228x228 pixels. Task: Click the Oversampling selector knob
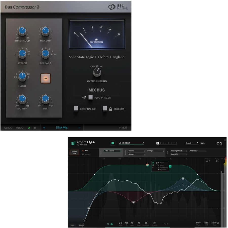[x=97, y=72]
